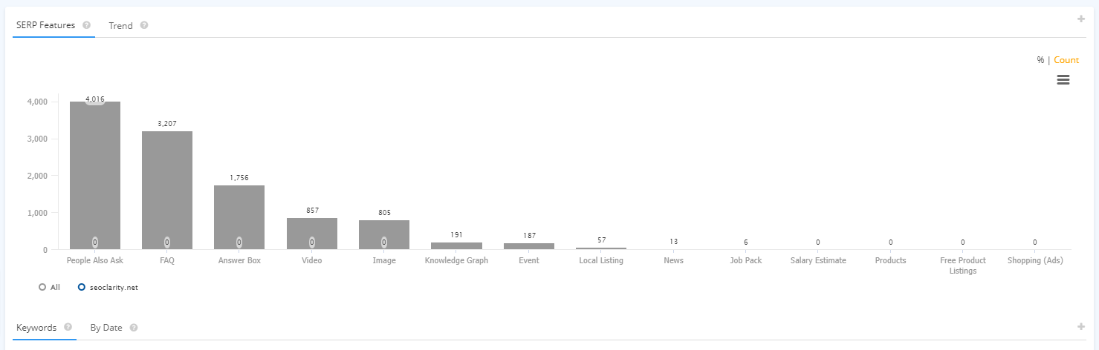The width and height of the screenshot is (1099, 350).
Task: Open the By Date tab
Action: click(106, 327)
